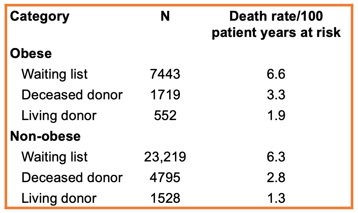Select the 23,219 count cell
The height and width of the screenshot is (213, 358).
(165, 157)
